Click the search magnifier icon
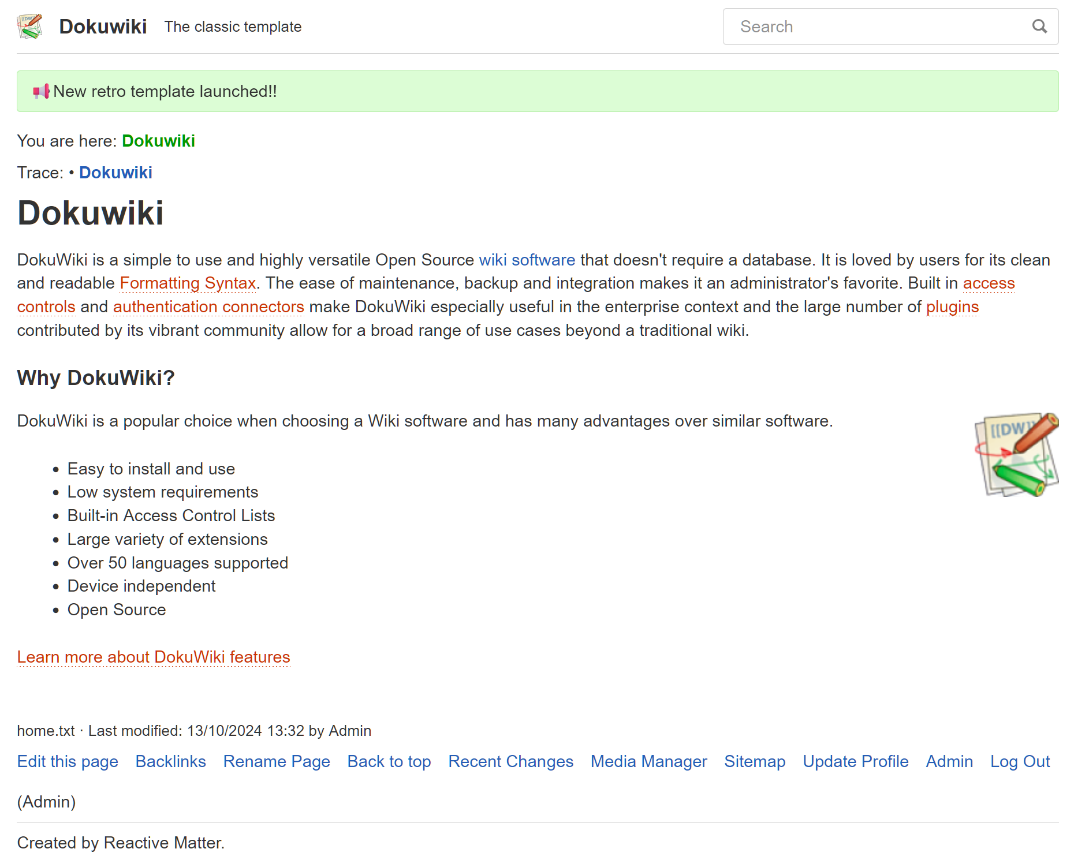This screenshot has height=860, width=1089. point(1039,27)
